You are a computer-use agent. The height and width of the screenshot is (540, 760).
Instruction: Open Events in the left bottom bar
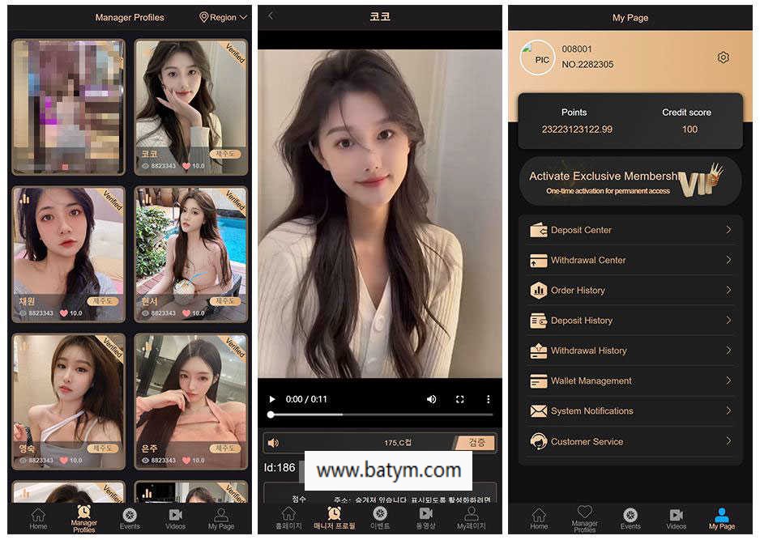(x=130, y=518)
